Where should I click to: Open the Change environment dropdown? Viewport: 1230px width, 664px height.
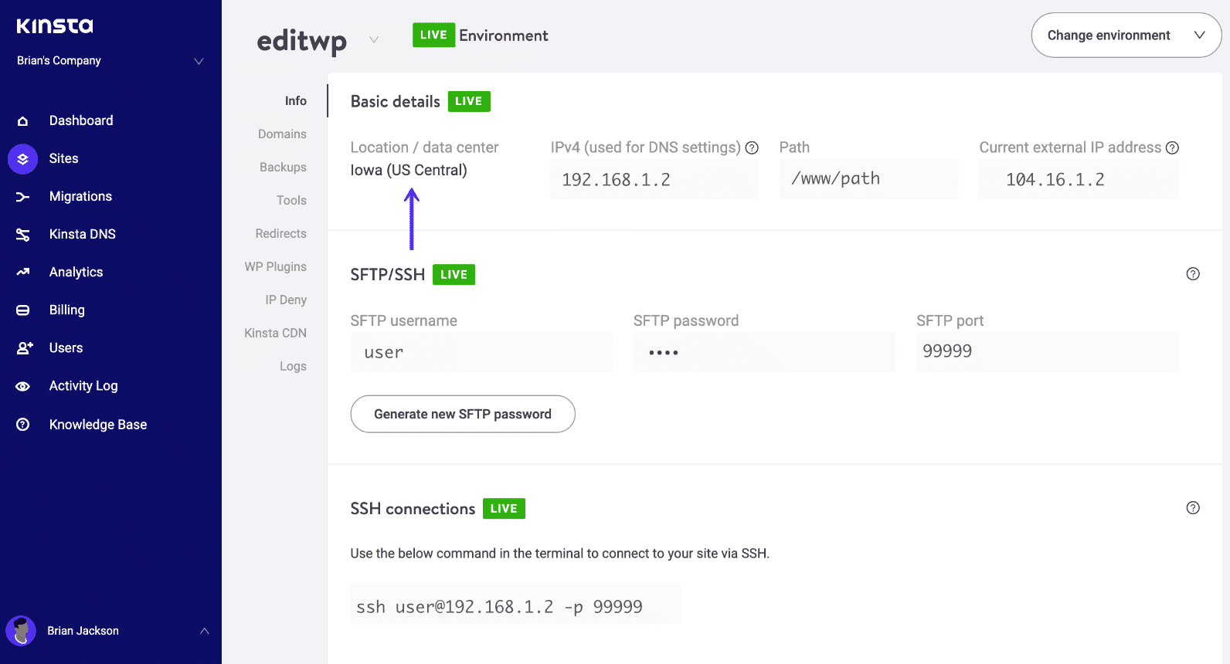[1126, 36]
